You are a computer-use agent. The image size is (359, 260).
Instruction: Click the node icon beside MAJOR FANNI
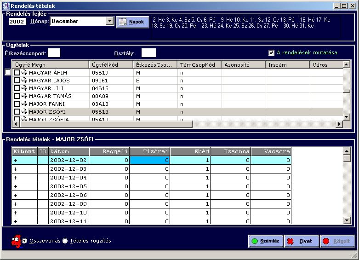coord(24,104)
